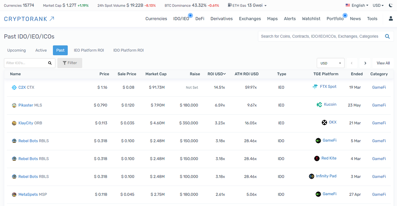397x206 pixels.
Task: Click the C2X CTX coin icon
Action: click(x=14, y=87)
